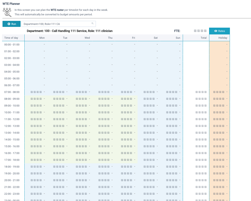This screenshot has height=201, width=251.
Task: Click the team planner icon beside the description
Action: [x=7, y=11]
